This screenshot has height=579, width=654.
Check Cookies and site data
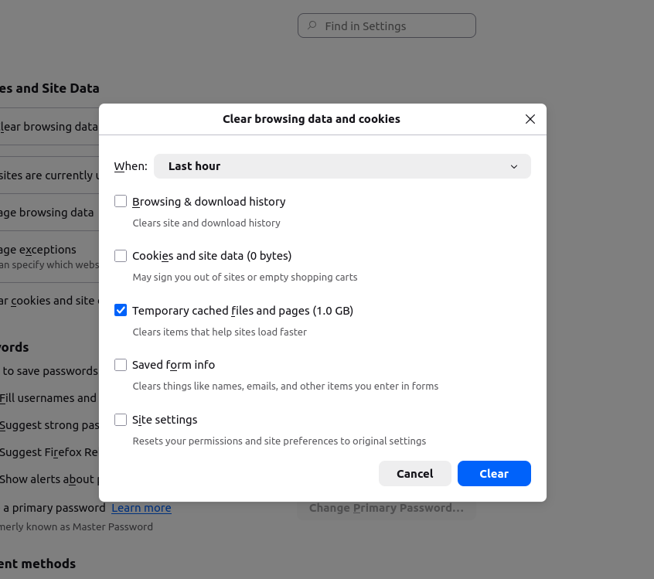click(x=121, y=256)
